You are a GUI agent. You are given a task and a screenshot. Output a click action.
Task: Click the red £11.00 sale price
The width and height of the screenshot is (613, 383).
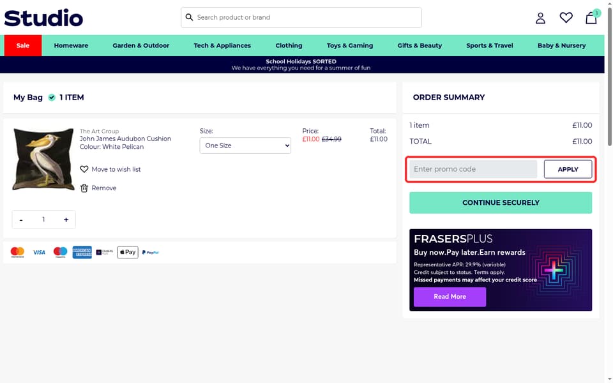(311, 139)
